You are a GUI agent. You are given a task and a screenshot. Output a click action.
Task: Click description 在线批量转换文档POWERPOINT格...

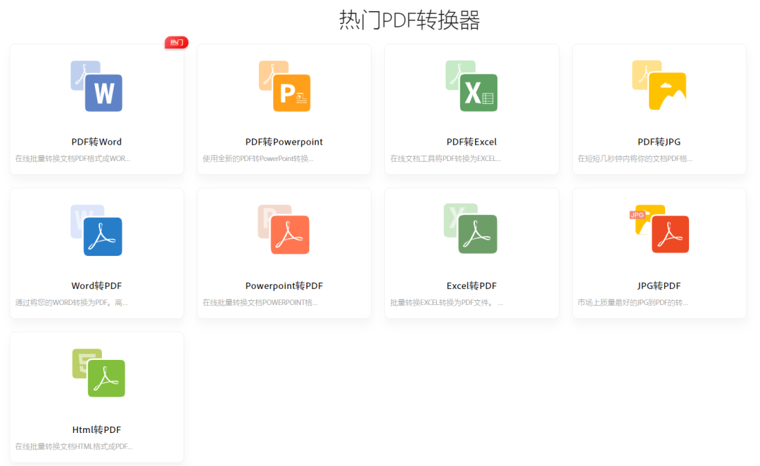pyautogui.click(x=260, y=302)
